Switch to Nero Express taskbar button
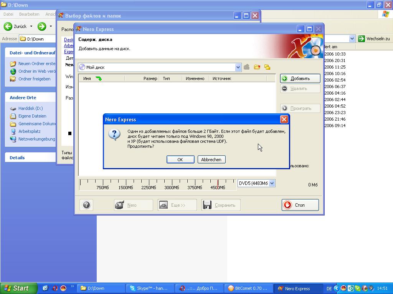Screen dimensions: 393x294 297,288
